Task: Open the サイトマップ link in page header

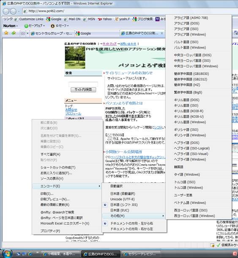Action: click(x=109, y=44)
